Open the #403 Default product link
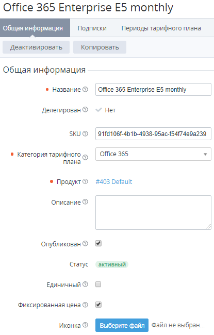 click(x=114, y=182)
